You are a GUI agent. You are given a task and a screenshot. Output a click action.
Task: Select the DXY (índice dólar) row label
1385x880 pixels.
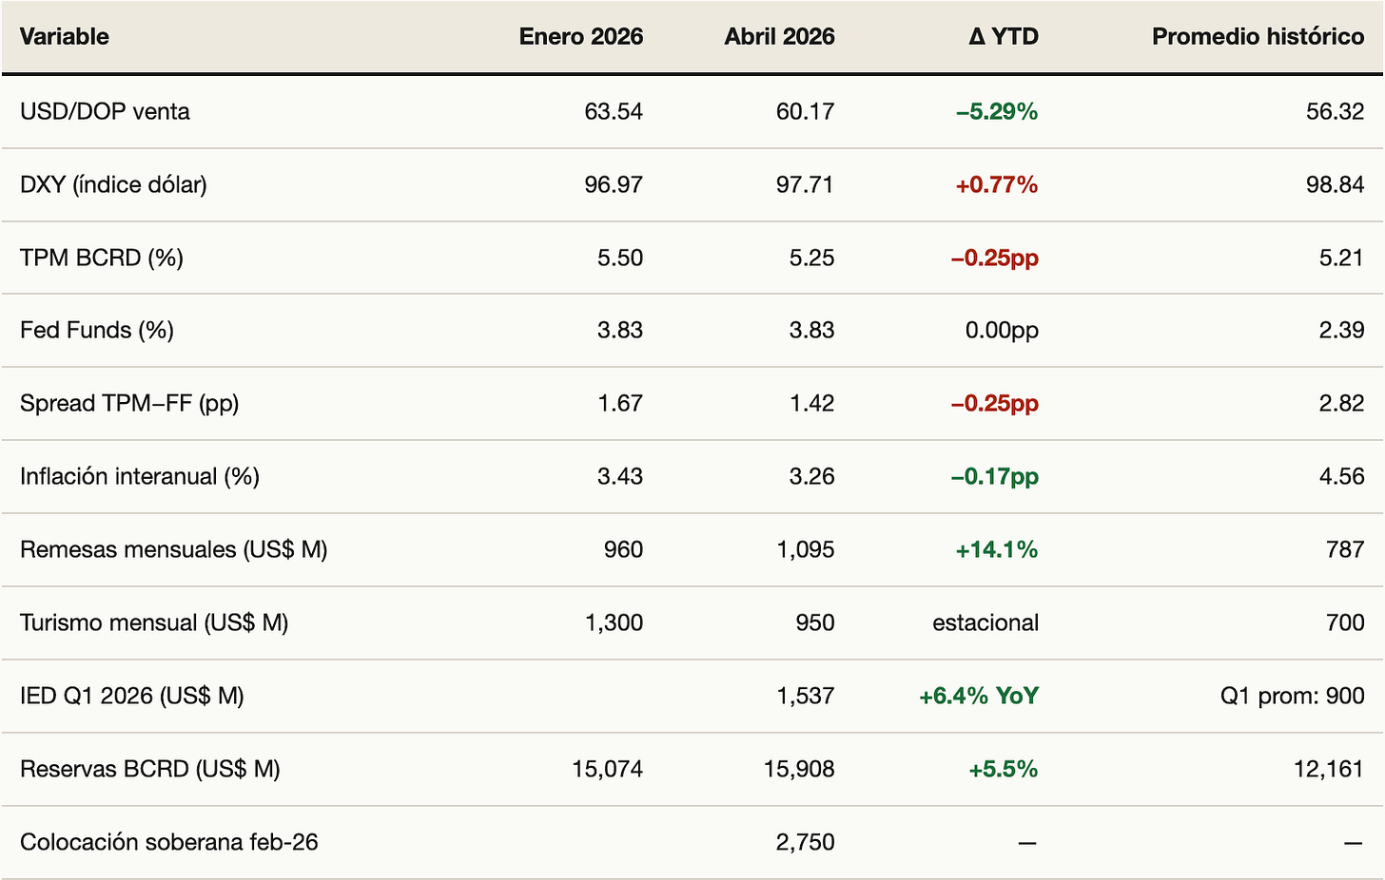pyautogui.click(x=113, y=184)
